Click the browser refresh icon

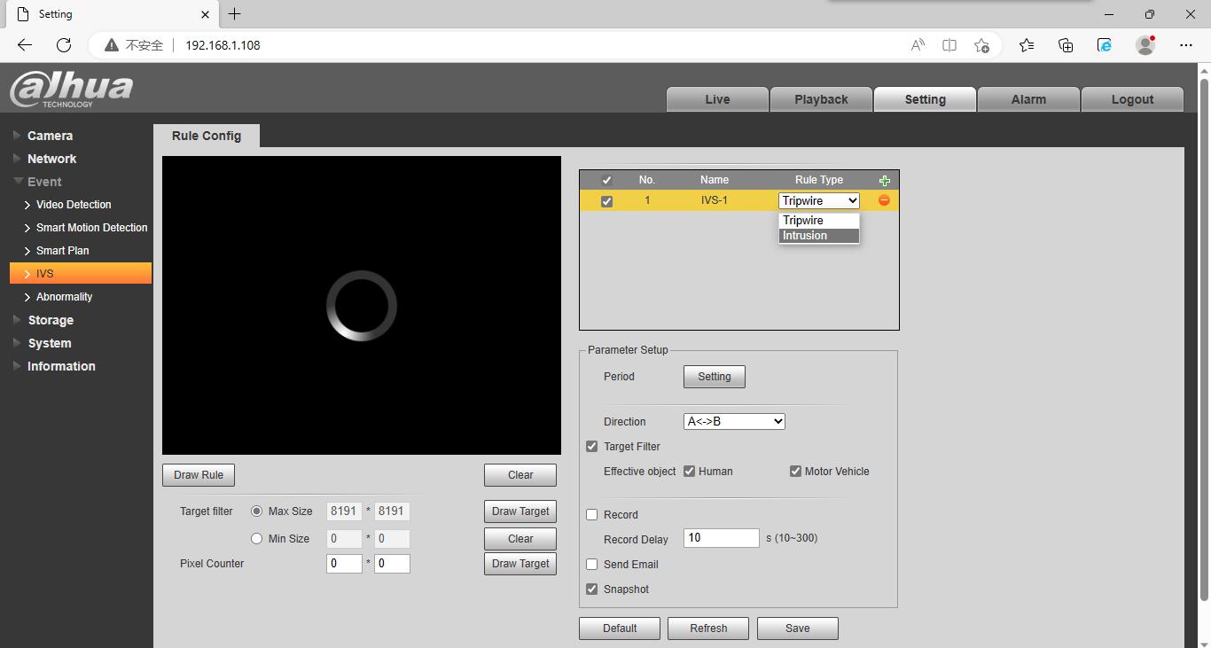pyautogui.click(x=64, y=45)
